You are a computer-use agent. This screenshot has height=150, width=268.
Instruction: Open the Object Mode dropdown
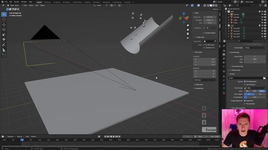[x=14, y=5]
